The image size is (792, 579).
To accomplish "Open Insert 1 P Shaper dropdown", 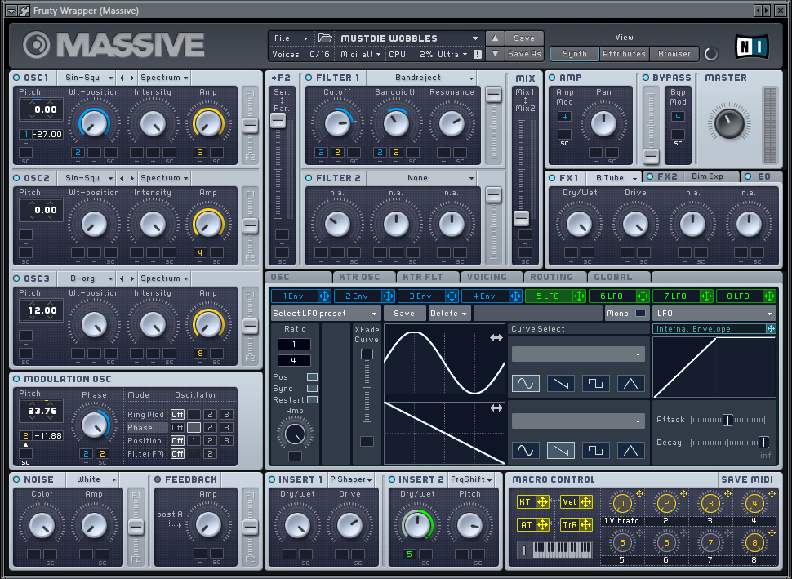I will coord(350,479).
